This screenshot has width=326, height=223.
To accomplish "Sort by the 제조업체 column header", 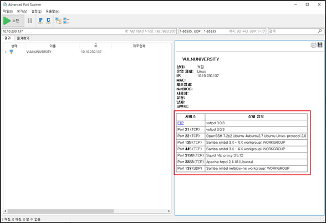I will (139, 46).
